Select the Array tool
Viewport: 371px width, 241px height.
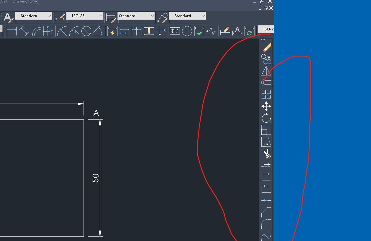tap(266, 94)
